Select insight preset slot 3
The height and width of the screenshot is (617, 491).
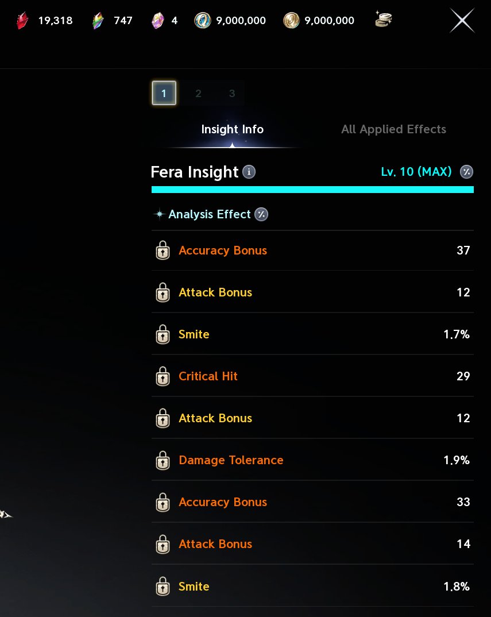[232, 93]
